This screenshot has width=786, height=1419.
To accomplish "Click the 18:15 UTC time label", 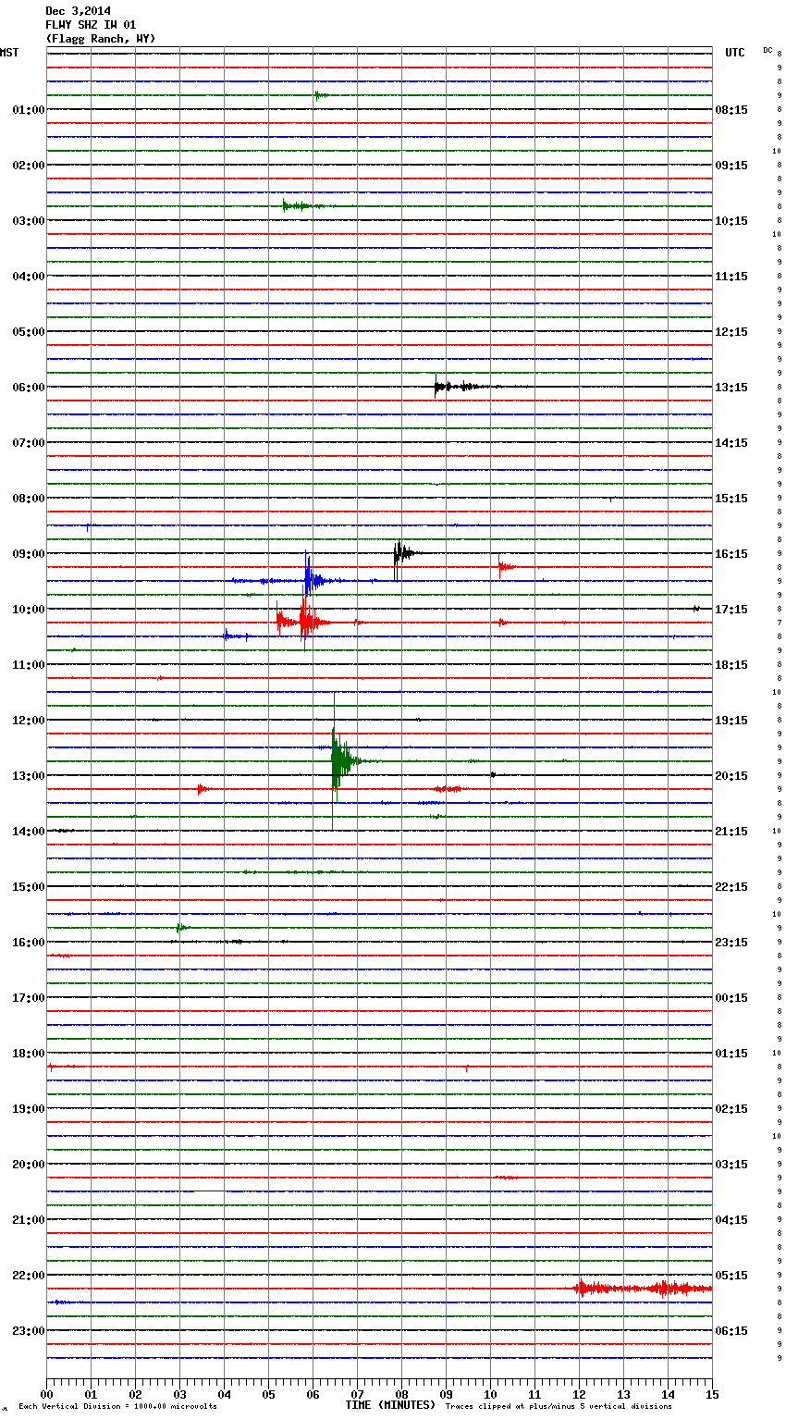I will coord(731,665).
